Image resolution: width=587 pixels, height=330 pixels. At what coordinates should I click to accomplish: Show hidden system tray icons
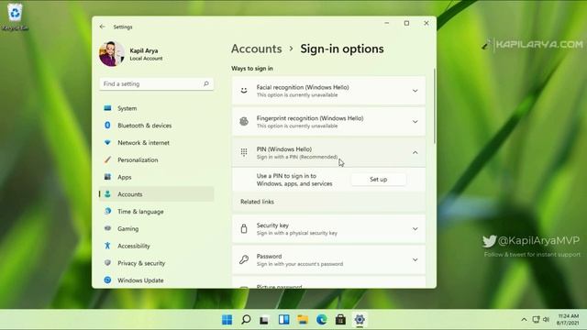[x=524, y=320]
